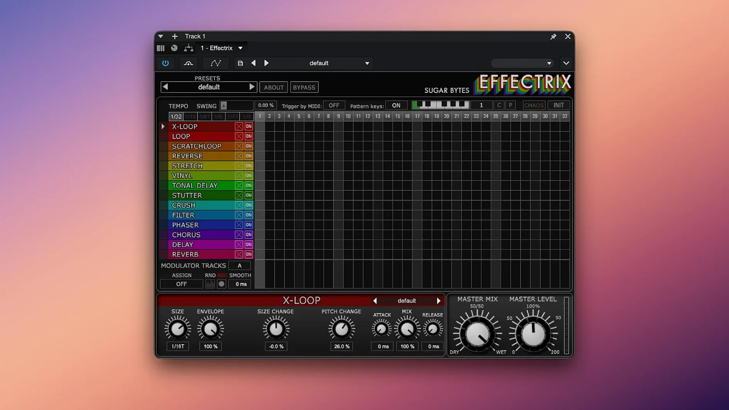The height and width of the screenshot is (410, 729).
Task: Go to previous host preset arrow
Action: [253, 63]
